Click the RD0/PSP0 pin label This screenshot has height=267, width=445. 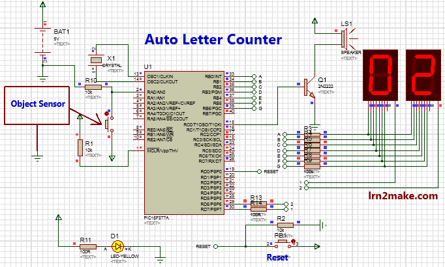click(211, 171)
